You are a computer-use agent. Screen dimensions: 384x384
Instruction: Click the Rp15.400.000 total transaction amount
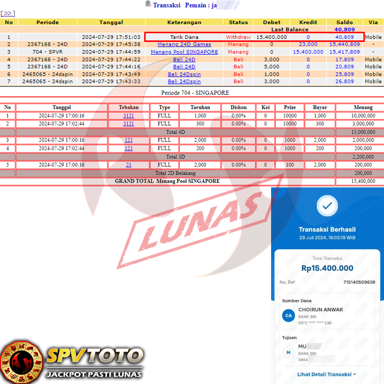(x=327, y=268)
